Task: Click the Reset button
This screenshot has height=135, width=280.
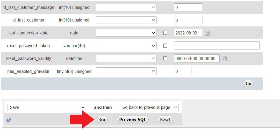Action: click(x=165, y=119)
